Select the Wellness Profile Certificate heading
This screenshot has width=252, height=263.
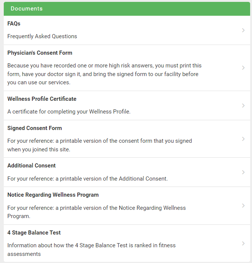tap(42, 99)
